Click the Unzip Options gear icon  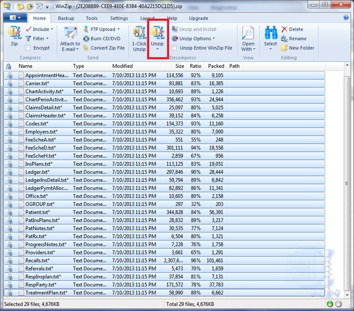[x=175, y=39]
